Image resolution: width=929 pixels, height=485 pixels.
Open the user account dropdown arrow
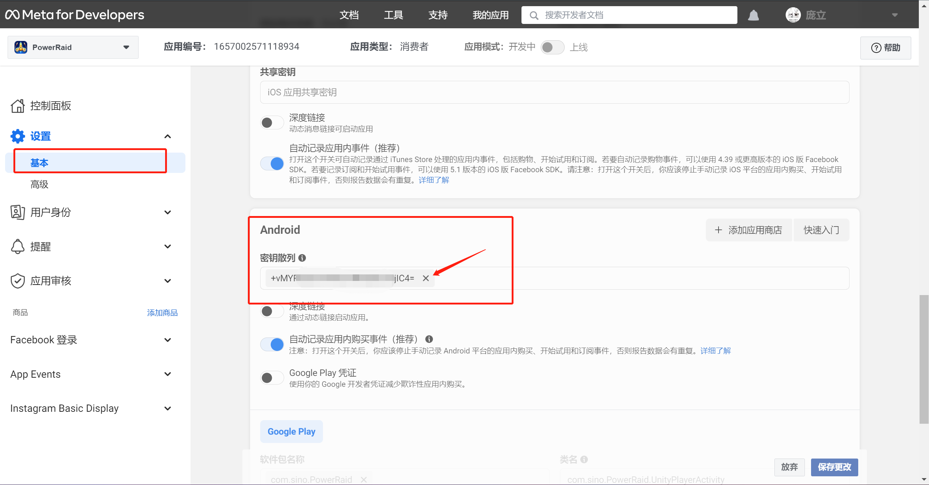click(895, 15)
